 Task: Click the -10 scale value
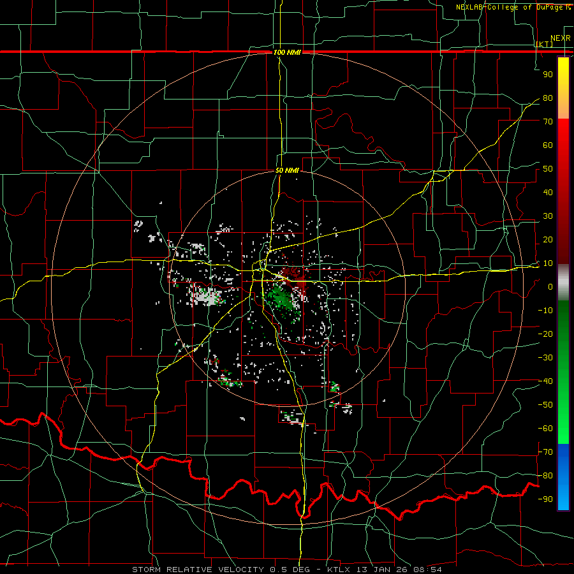(545, 311)
